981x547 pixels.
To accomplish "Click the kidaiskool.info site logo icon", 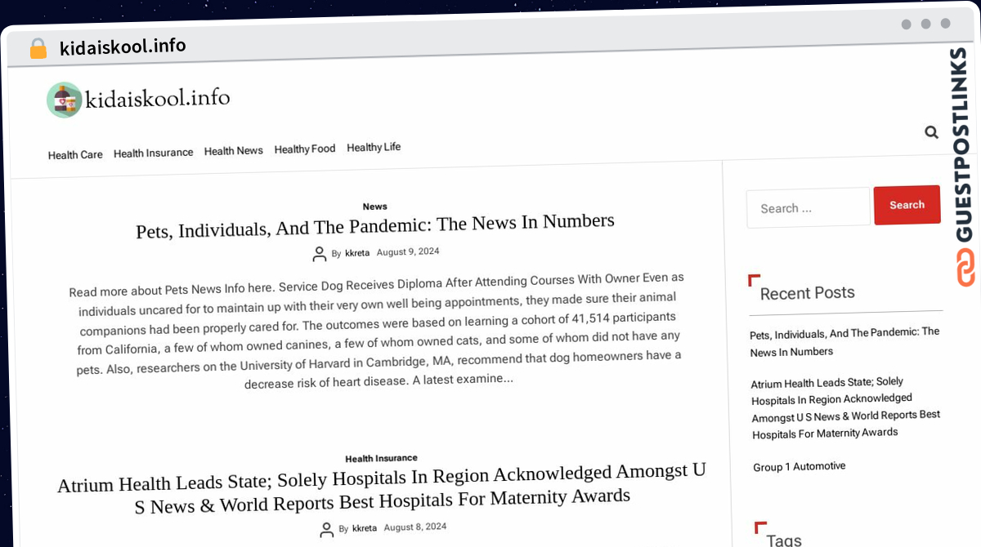I will click(x=65, y=100).
